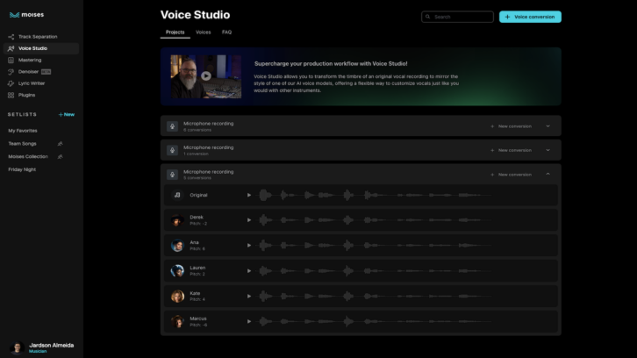The image size is (637, 358).
Task: Play the Derek voice conversion
Action: (x=249, y=220)
